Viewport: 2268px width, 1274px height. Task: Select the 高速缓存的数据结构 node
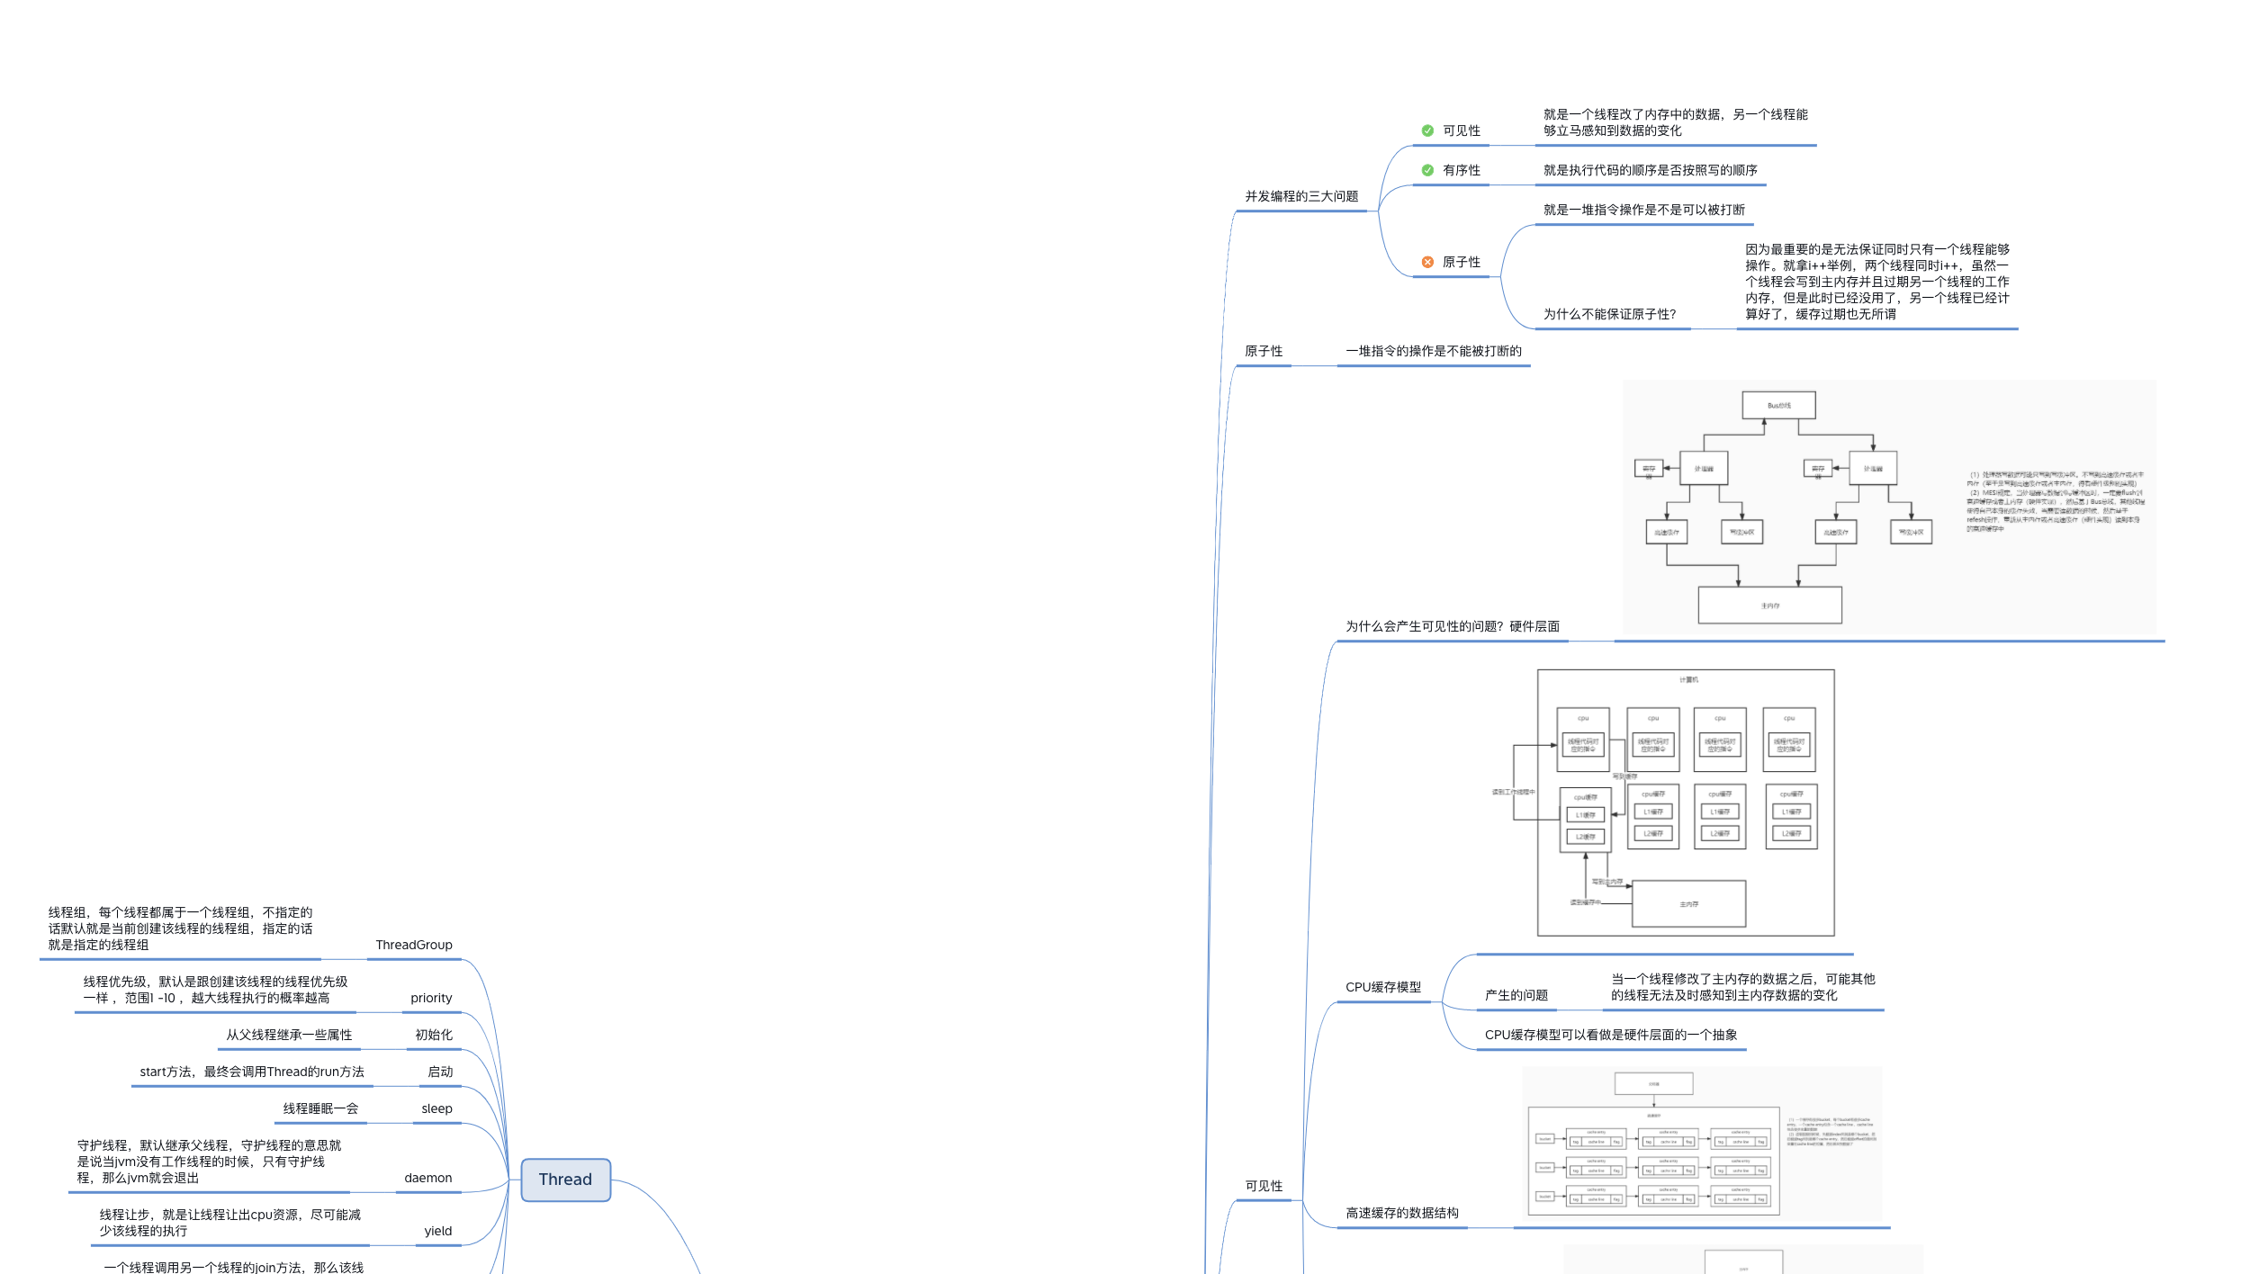pyautogui.click(x=1402, y=1213)
